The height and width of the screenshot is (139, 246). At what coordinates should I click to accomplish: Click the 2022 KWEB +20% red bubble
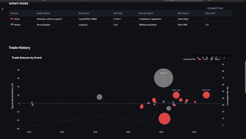click(176, 95)
